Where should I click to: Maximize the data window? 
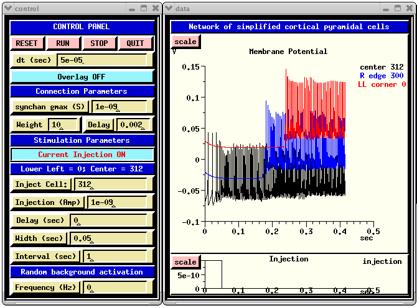click(x=398, y=9)
